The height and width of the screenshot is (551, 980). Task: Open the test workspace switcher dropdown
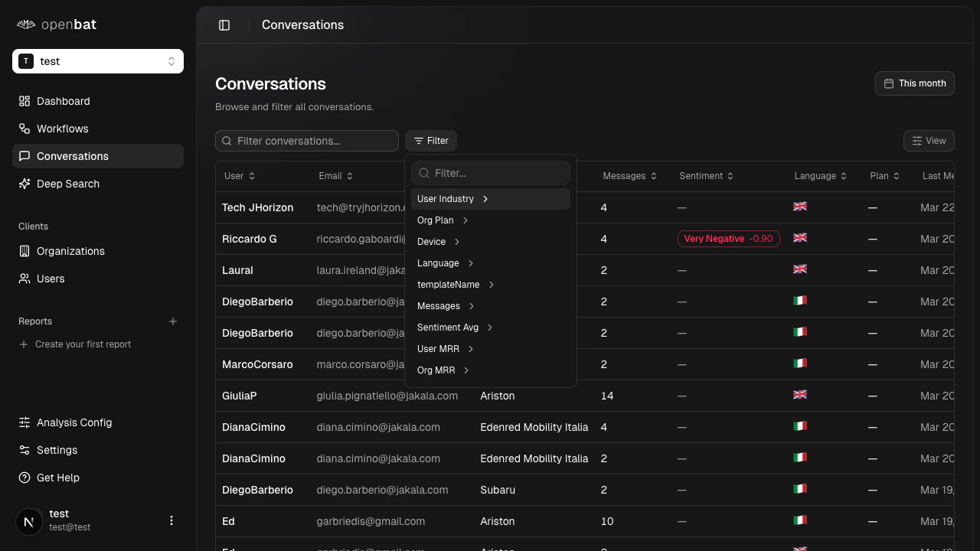97,60
